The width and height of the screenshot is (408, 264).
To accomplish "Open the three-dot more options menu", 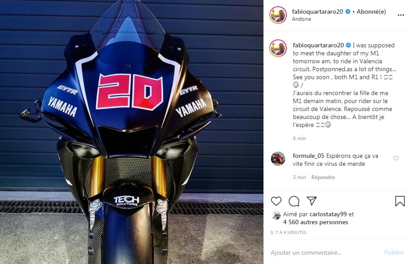I will tap(401, 15).
